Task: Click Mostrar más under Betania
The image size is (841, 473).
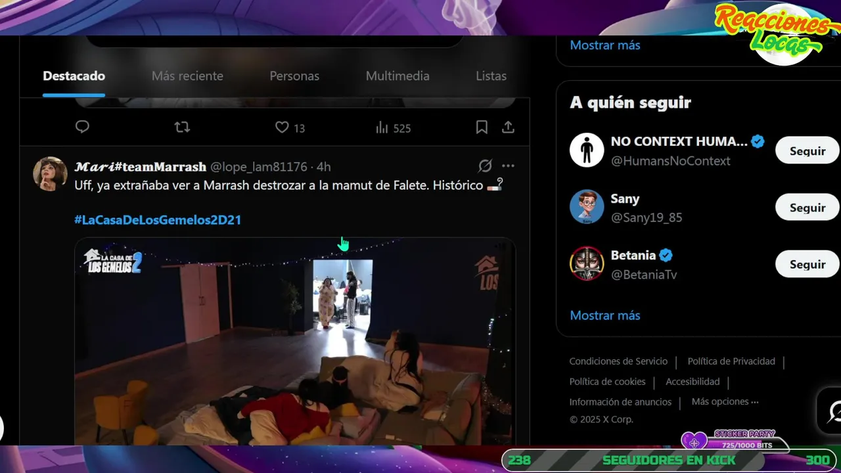Action: (x=605, y=315)
